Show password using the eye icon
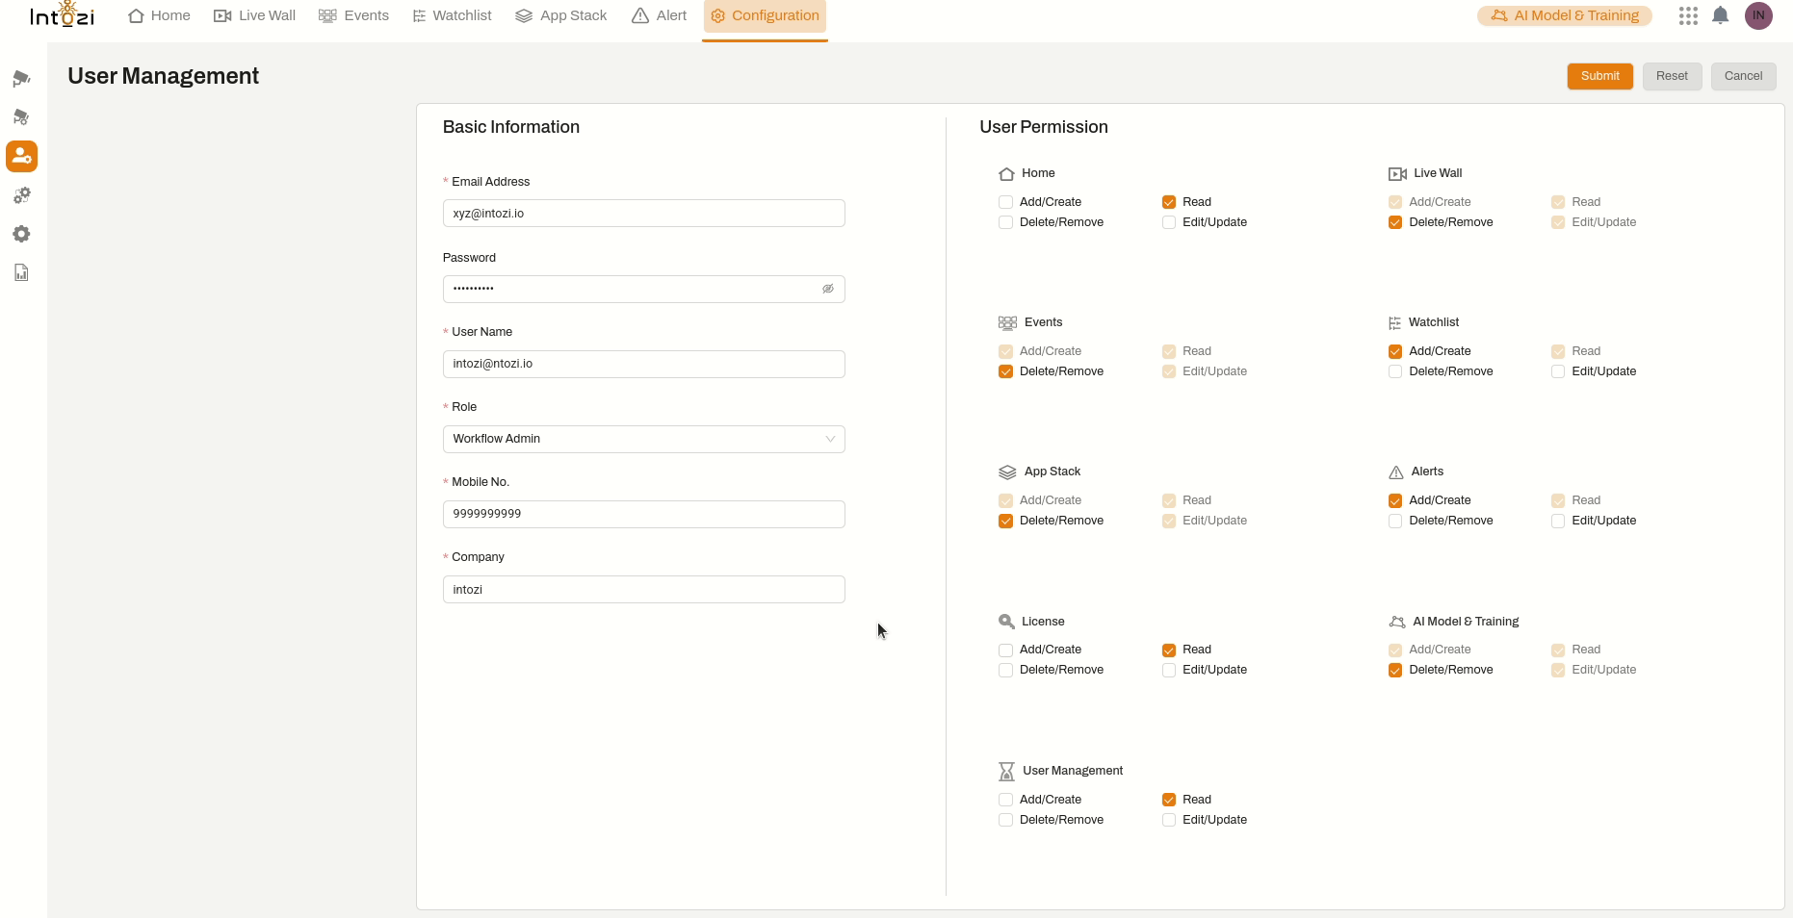Image resolution: width=1793 pixels, height=918 pixels. tap(827, 289)
